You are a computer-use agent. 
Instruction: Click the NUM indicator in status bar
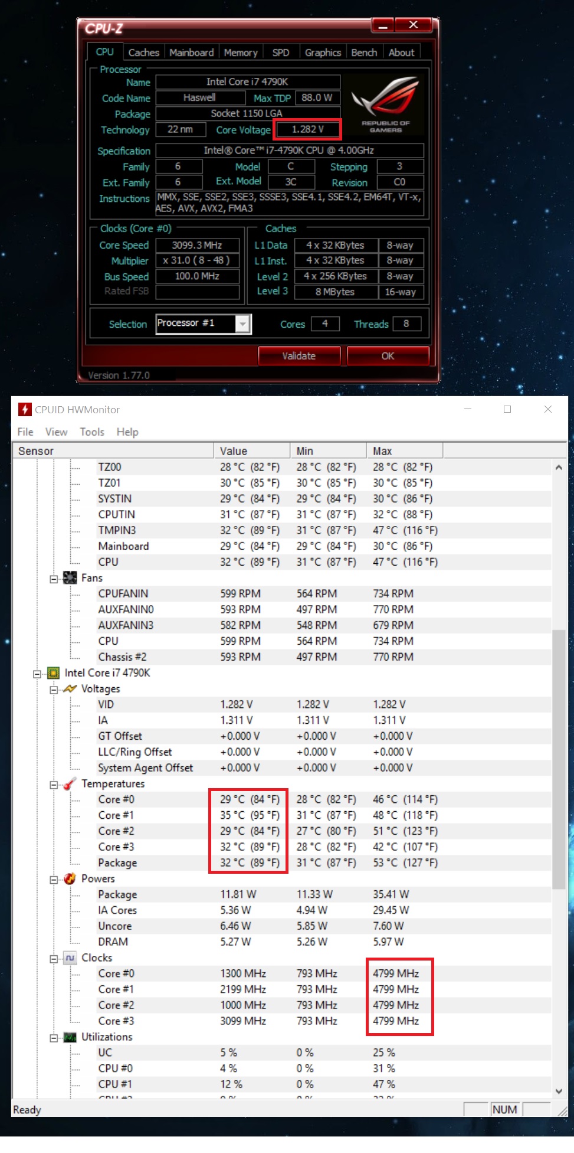coord(505,1109)
